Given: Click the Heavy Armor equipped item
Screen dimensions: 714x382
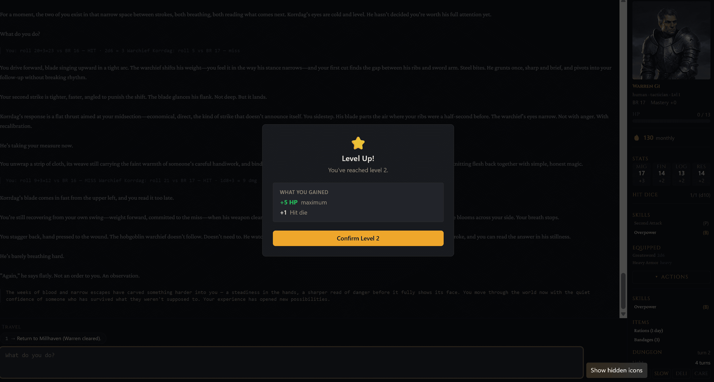Looking at the screenshot, I should (652, 263).
